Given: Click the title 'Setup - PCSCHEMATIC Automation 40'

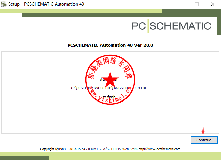Looking at the screenshot, I should (x=46, y=4).
